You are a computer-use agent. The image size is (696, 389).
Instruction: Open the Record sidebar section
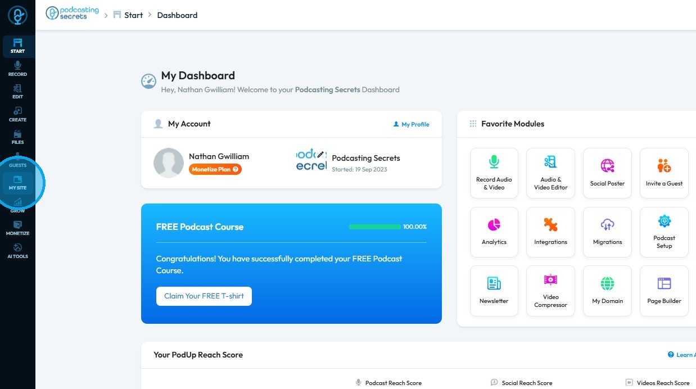17,69
